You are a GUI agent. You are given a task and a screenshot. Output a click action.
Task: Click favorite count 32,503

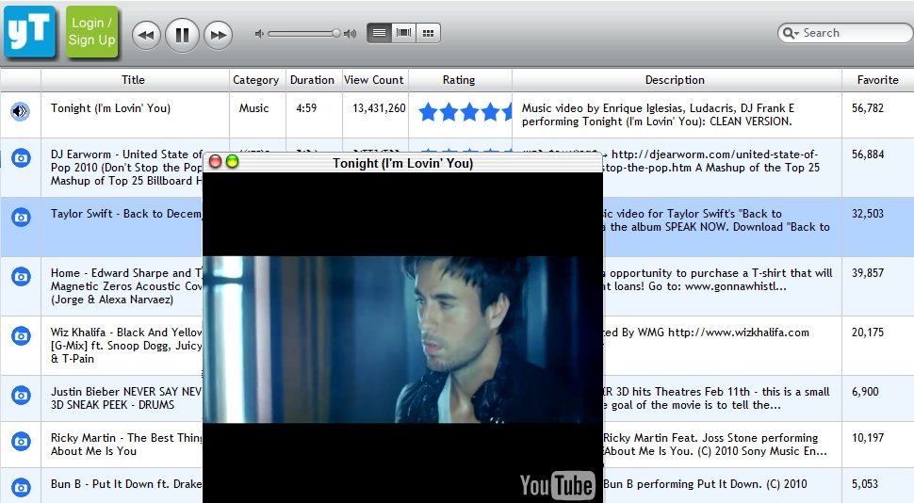tap(868, 214)
